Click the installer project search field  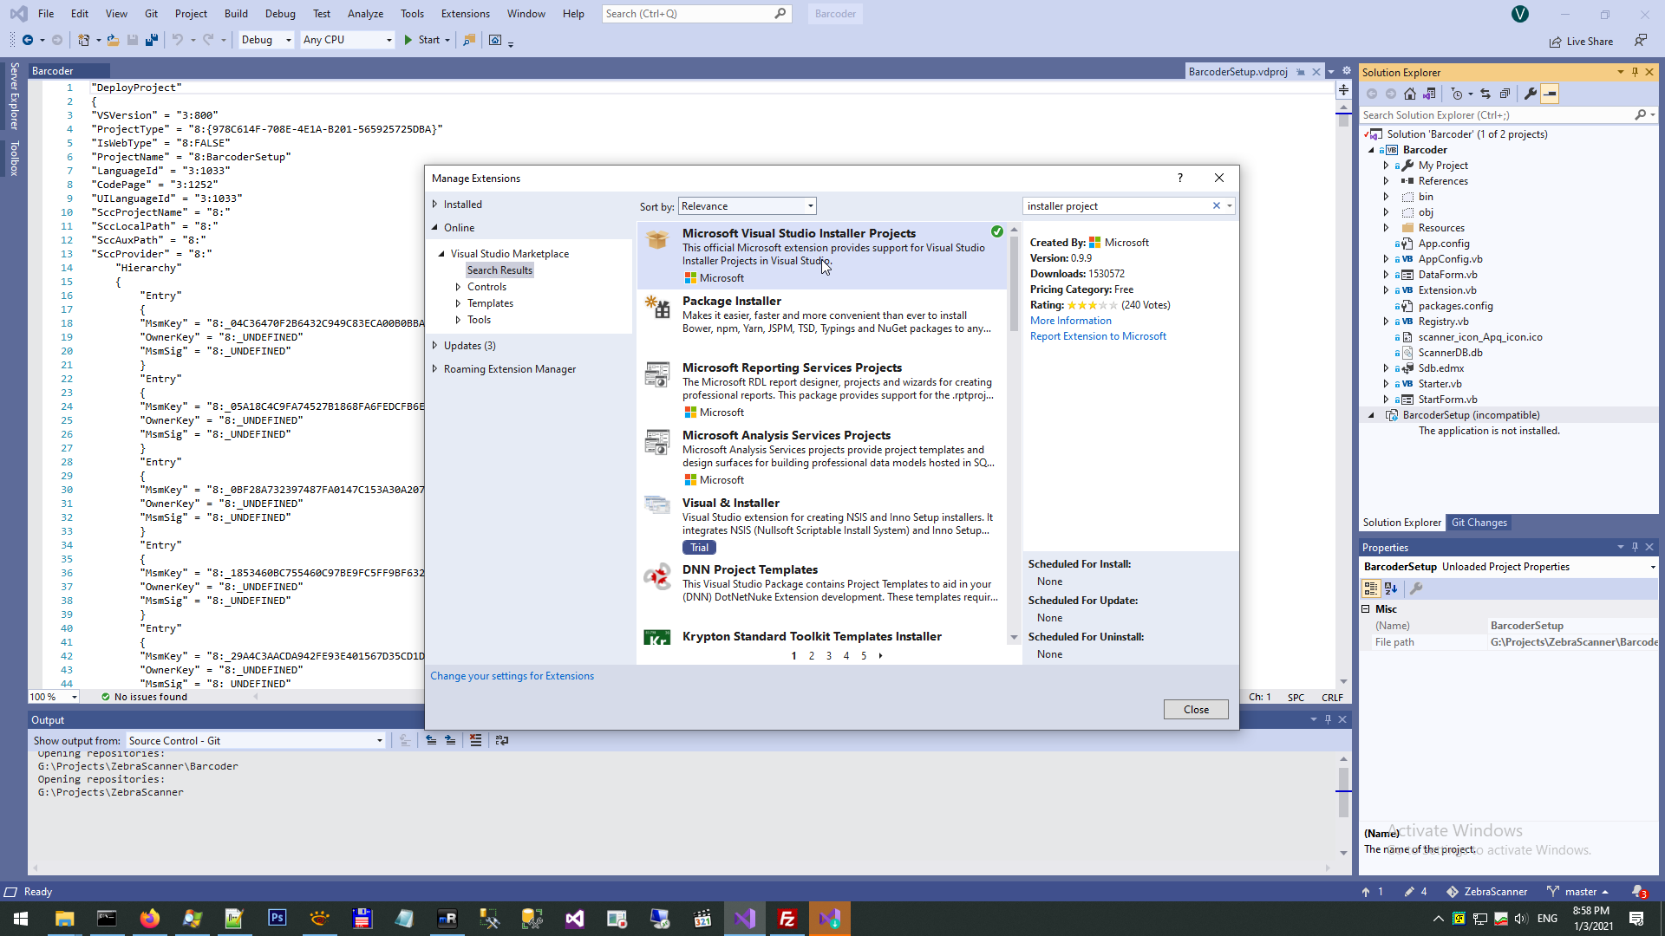1116,206
